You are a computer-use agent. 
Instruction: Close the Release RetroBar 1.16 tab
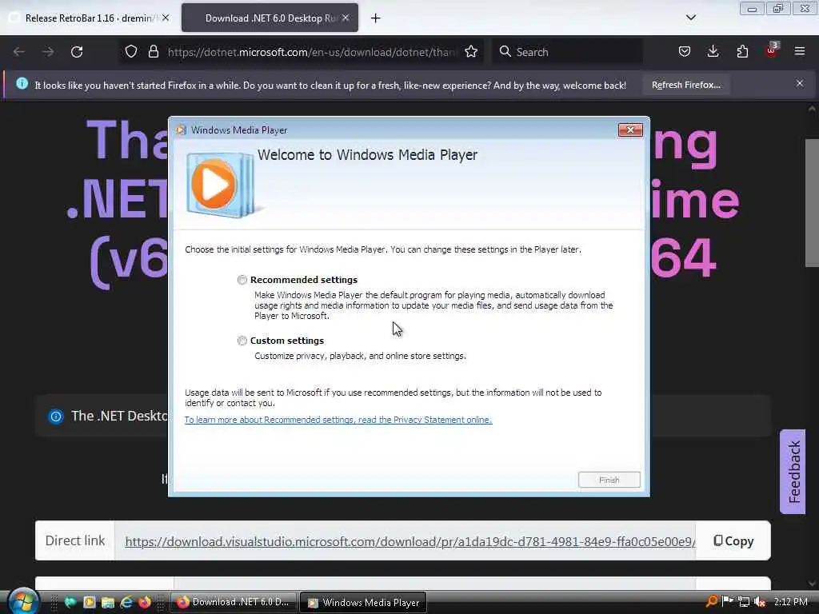pyautogui.click(x=166, y=18)
